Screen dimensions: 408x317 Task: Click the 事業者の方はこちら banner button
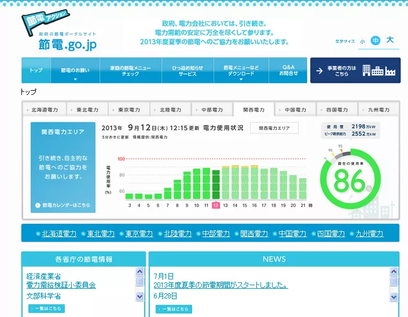tap(355, 70)
